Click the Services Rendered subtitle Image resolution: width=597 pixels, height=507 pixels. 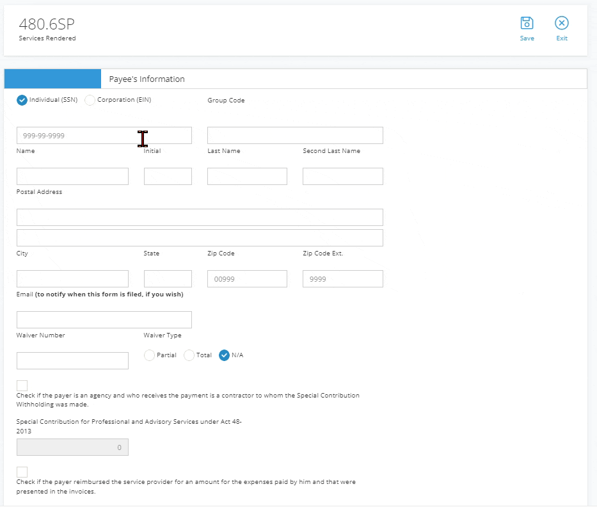tap(47, 38)
